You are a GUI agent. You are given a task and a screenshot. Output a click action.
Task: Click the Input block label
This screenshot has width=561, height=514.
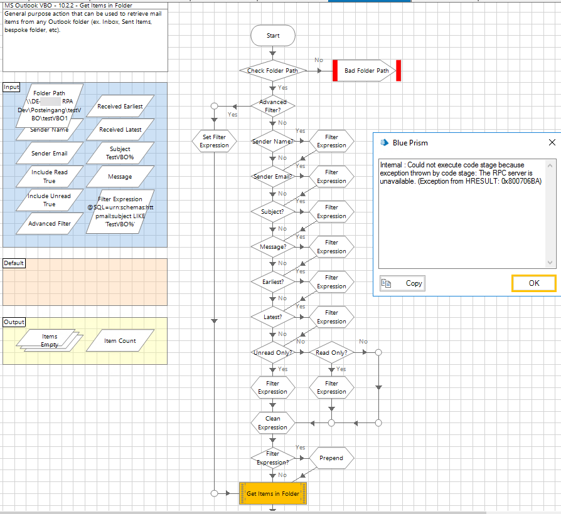(11, 87)
